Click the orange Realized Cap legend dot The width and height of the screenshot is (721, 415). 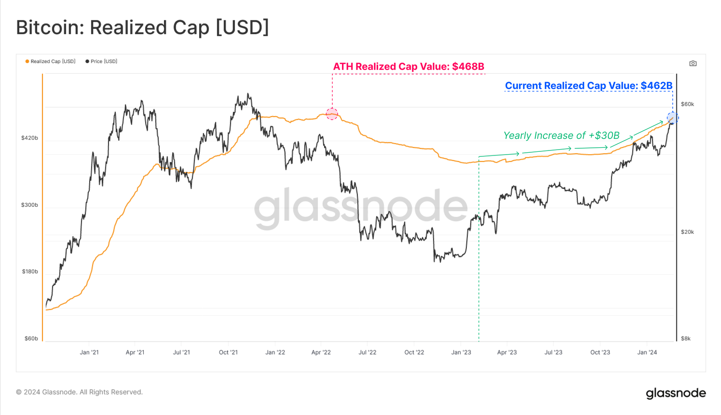[27, 61]
